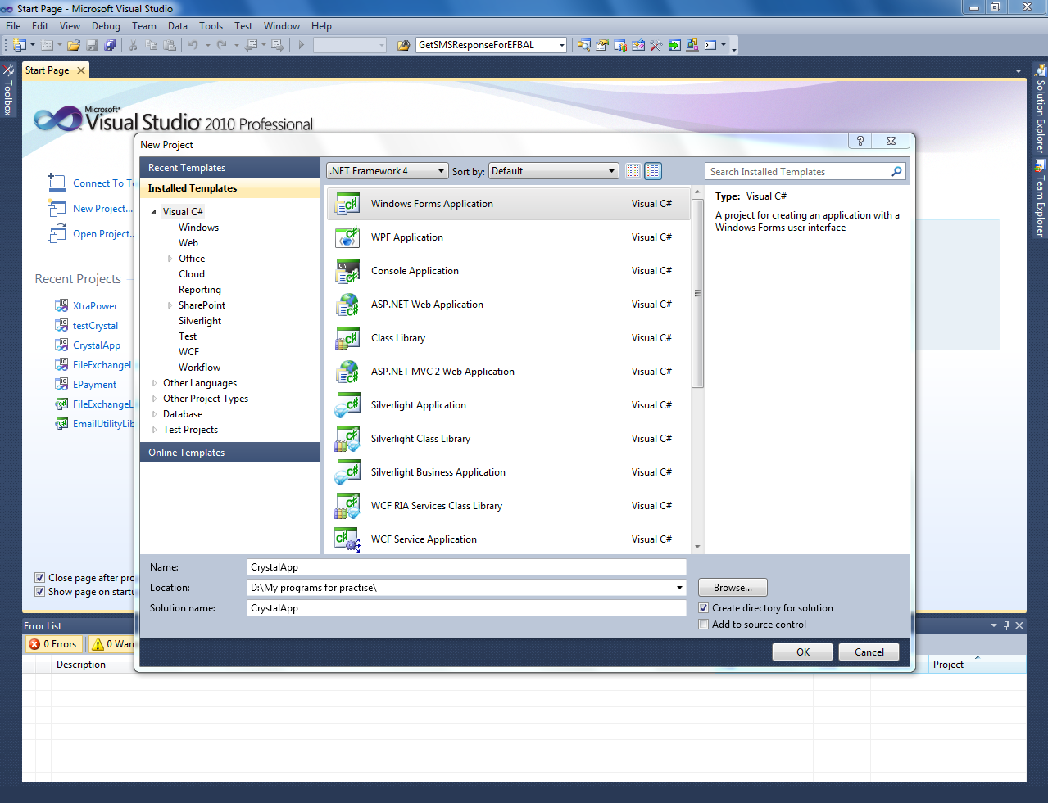Image resolution: width=1048 pixels, height=803 pixels.
Task: Uncheck Close page after project load
Action: tap(39, 578)
